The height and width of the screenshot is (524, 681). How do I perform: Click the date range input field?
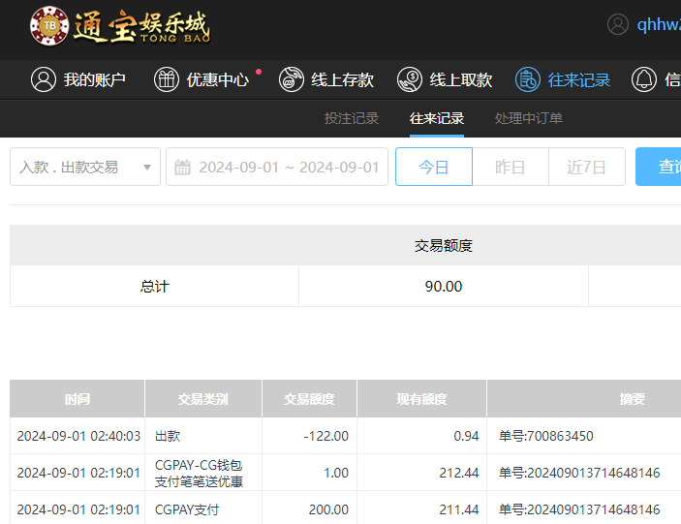pos(288,167)
